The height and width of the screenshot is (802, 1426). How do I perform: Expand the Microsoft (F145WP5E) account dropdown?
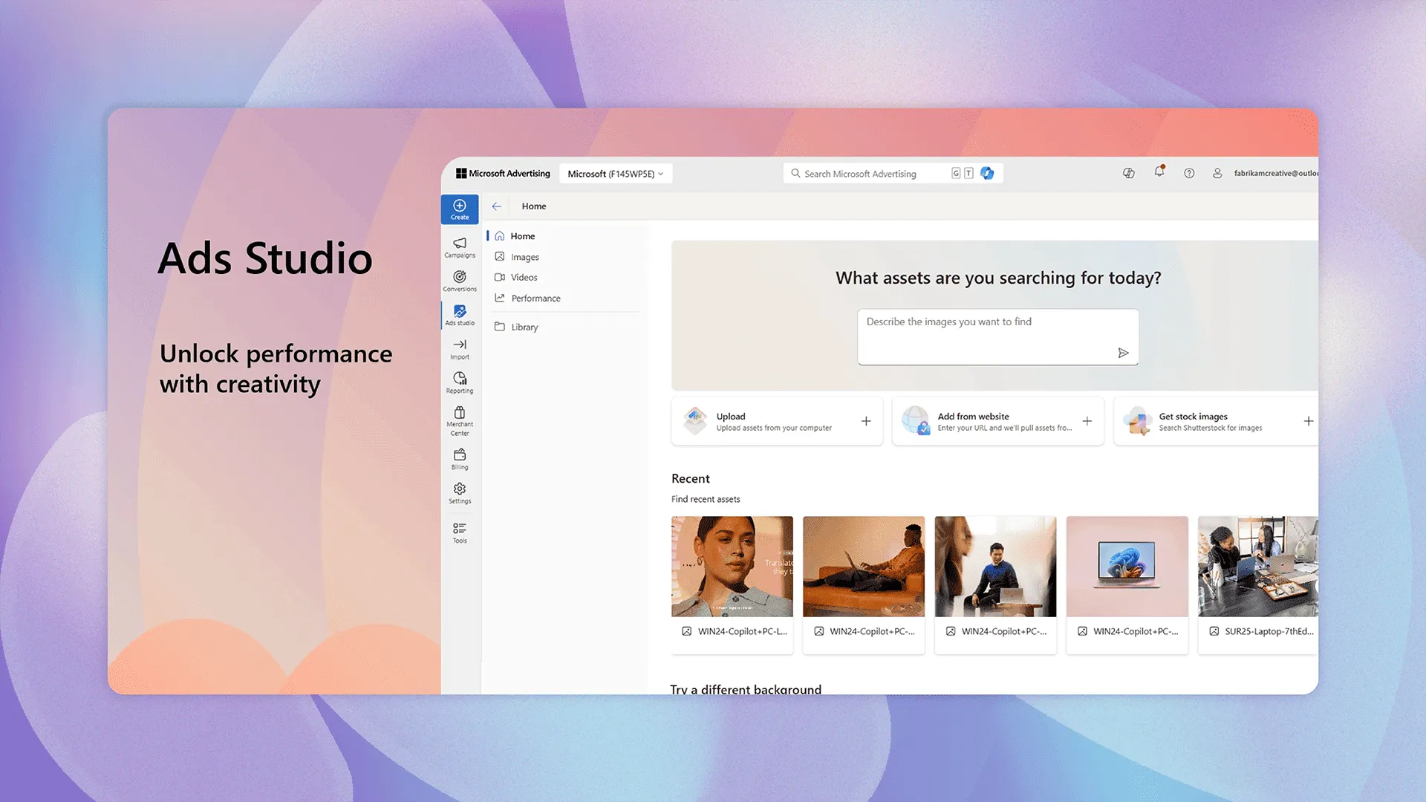(x=615, y=174)
